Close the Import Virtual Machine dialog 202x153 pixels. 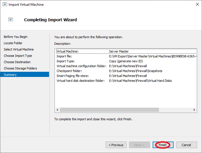point(197,4)
